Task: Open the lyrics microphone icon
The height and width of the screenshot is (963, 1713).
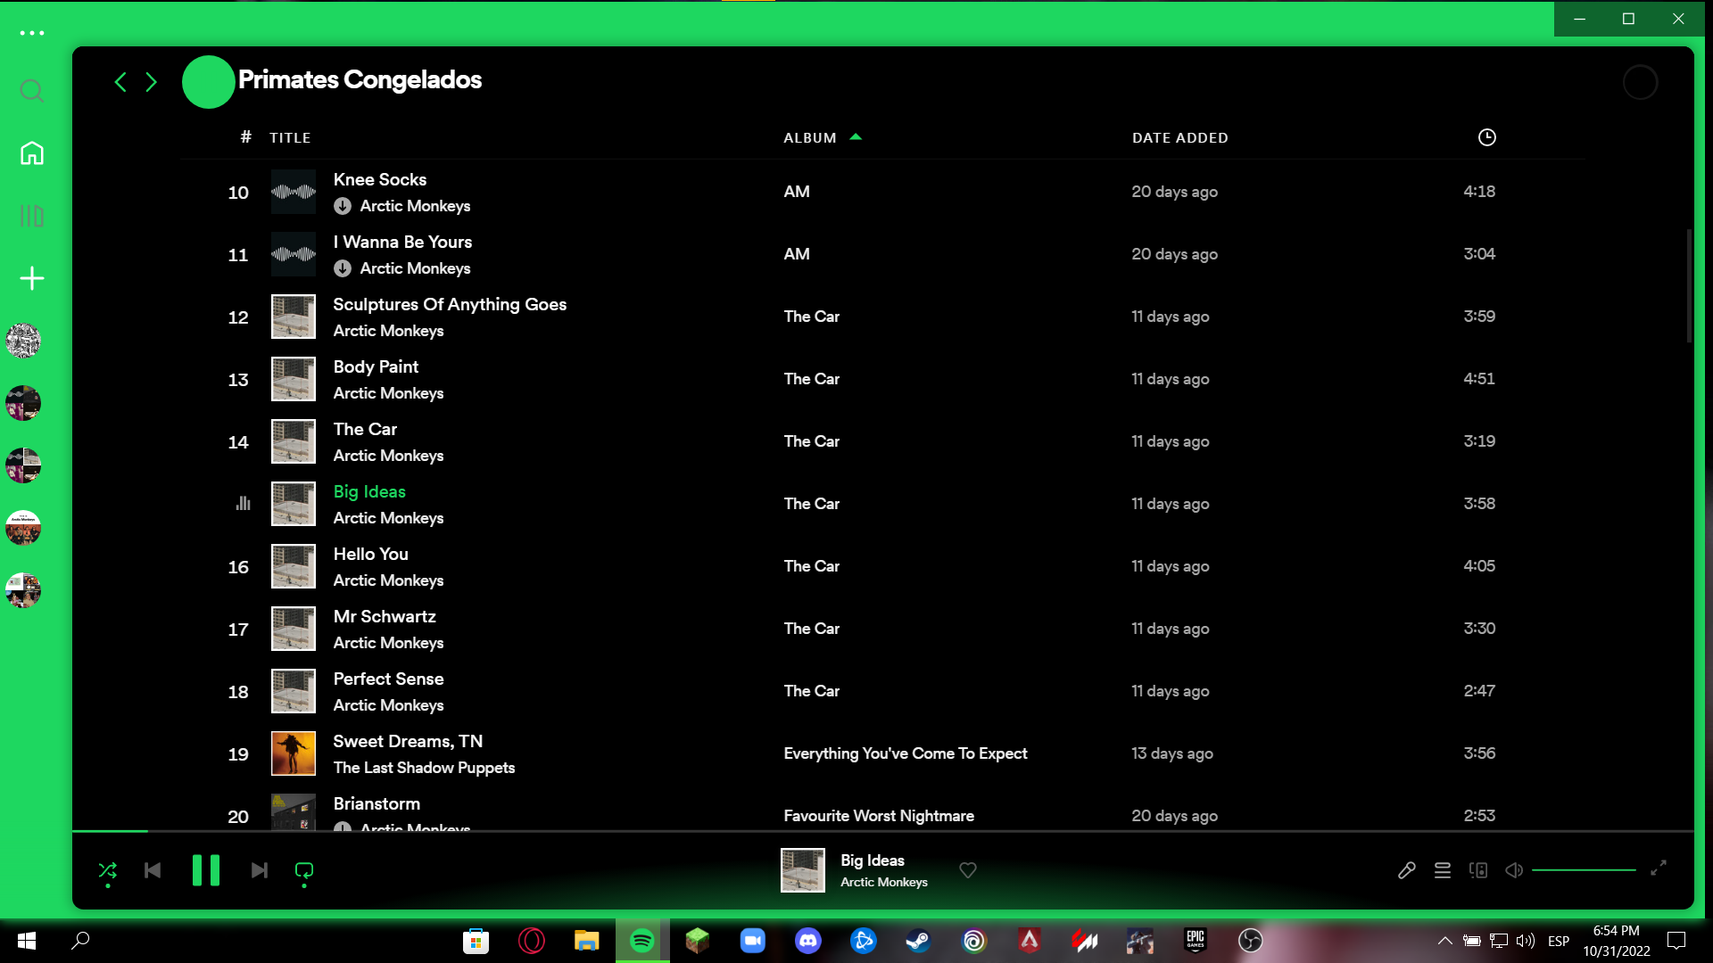Action: pyautogui.click(x=1407, y=870)
